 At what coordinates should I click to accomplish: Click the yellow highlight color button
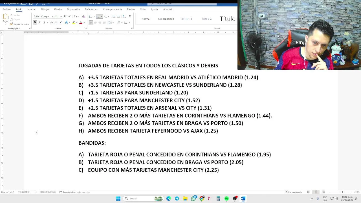[x=74, y=22]
